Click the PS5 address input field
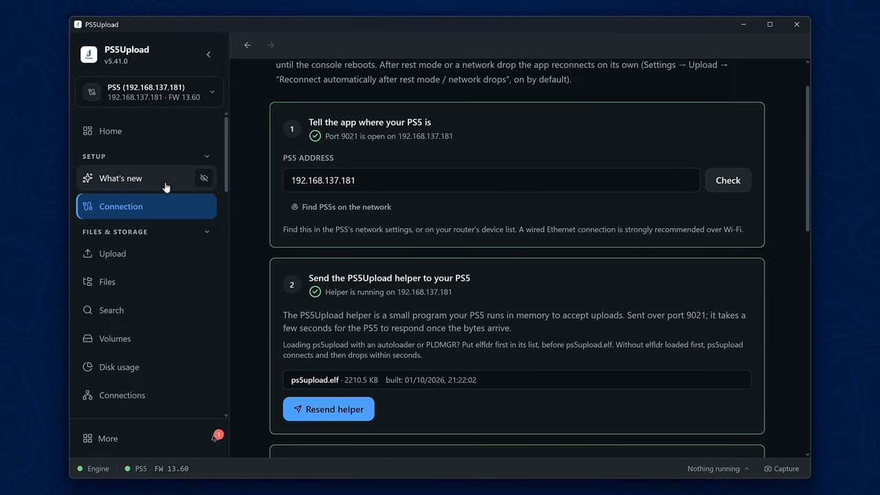Screen dimensions: 880x495 tap(492, 180)
